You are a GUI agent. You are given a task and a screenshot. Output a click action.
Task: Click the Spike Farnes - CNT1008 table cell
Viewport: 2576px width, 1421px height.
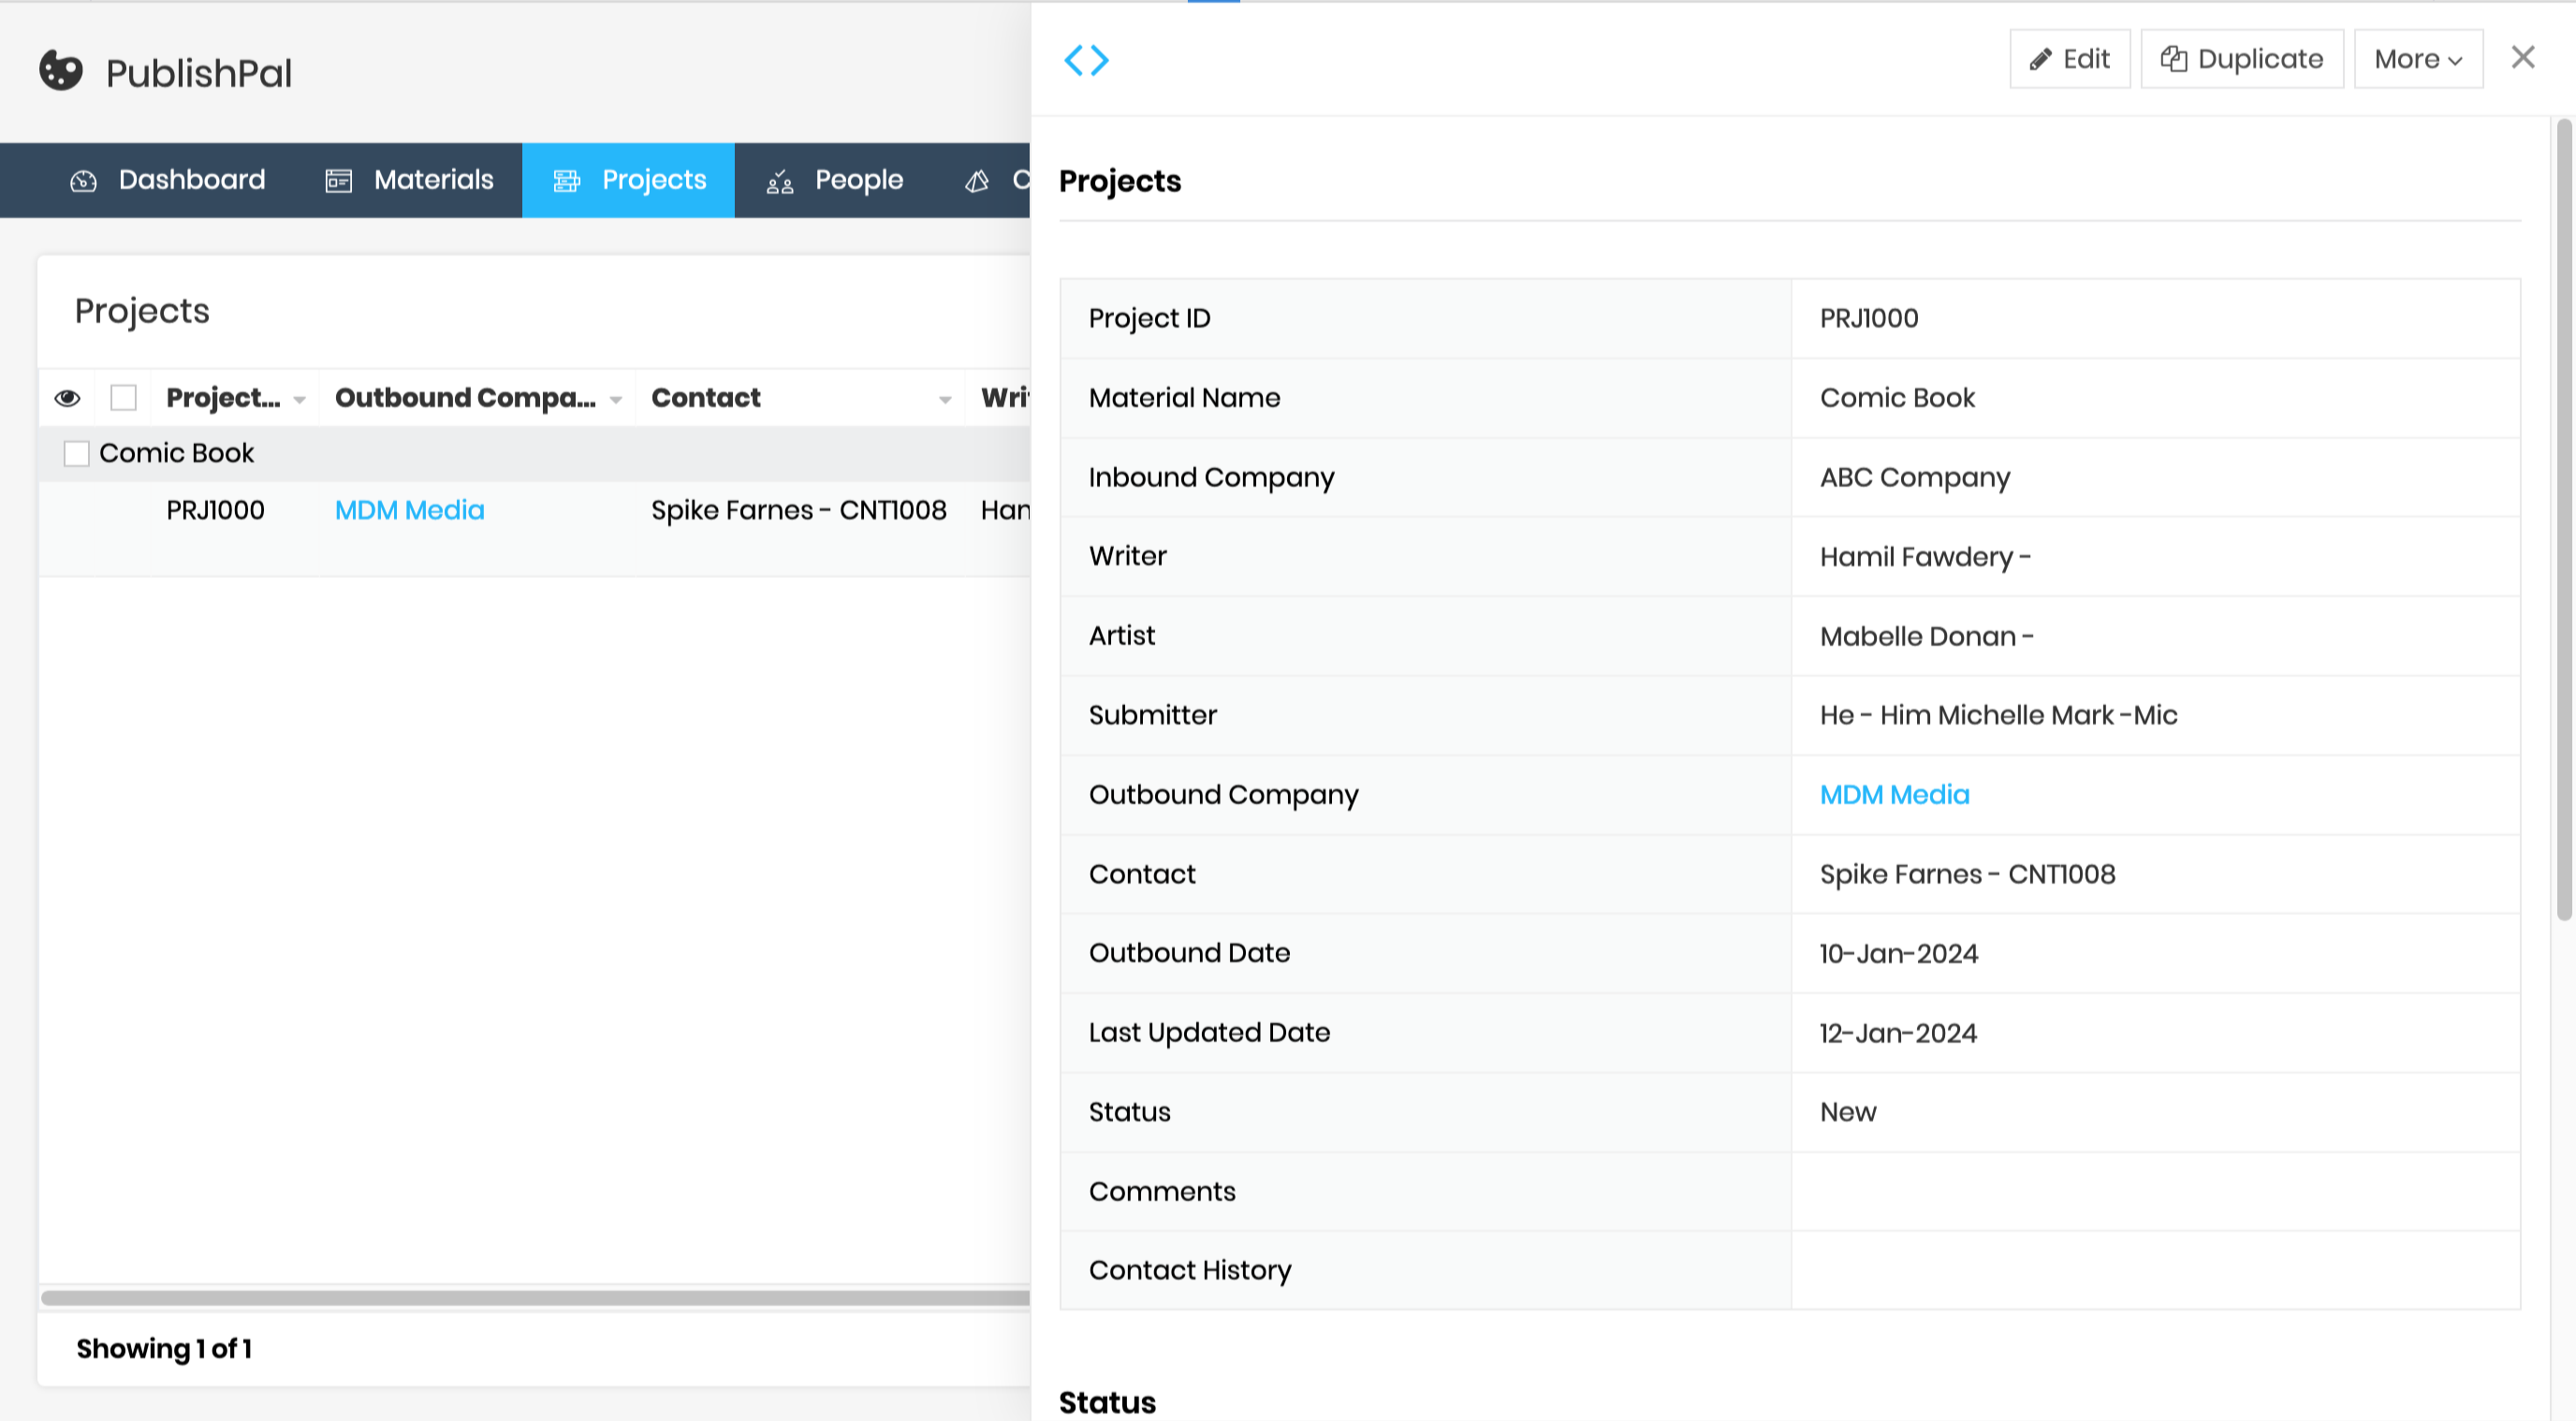[799, 510]
